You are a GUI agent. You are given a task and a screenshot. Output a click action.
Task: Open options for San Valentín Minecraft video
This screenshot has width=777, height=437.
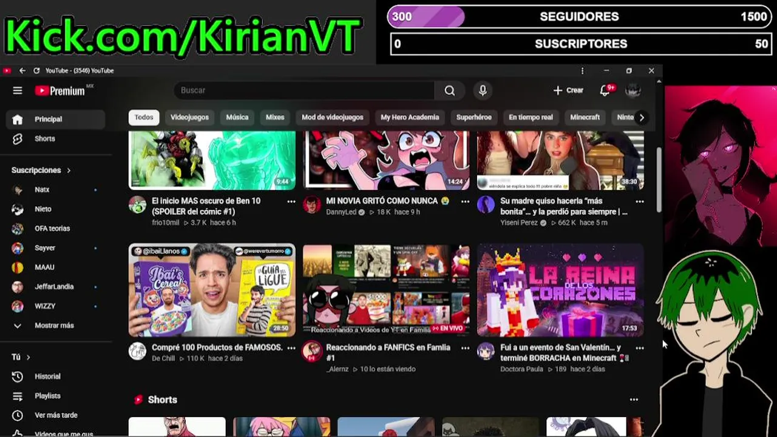(640, 348)
